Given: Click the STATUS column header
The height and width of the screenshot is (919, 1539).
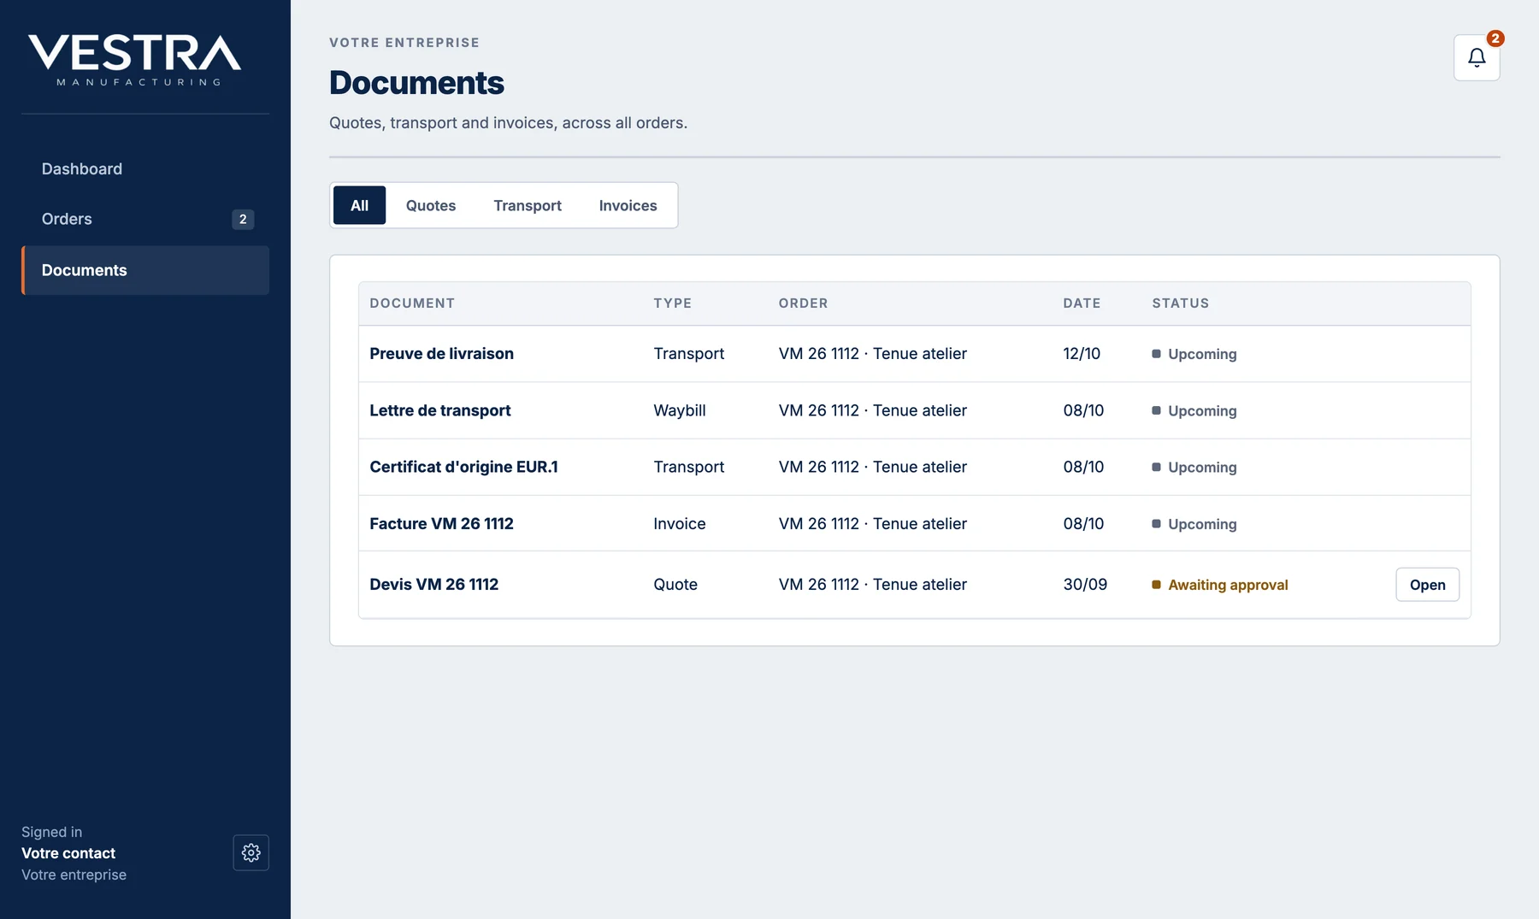Looking at the screenshot, I should (1180, 303).
